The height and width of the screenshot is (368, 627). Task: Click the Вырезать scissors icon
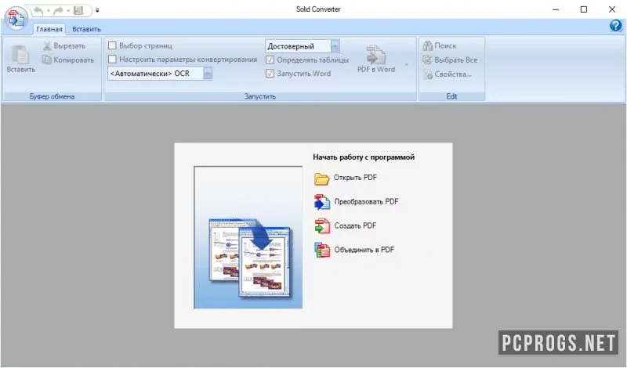coord(47,46)
